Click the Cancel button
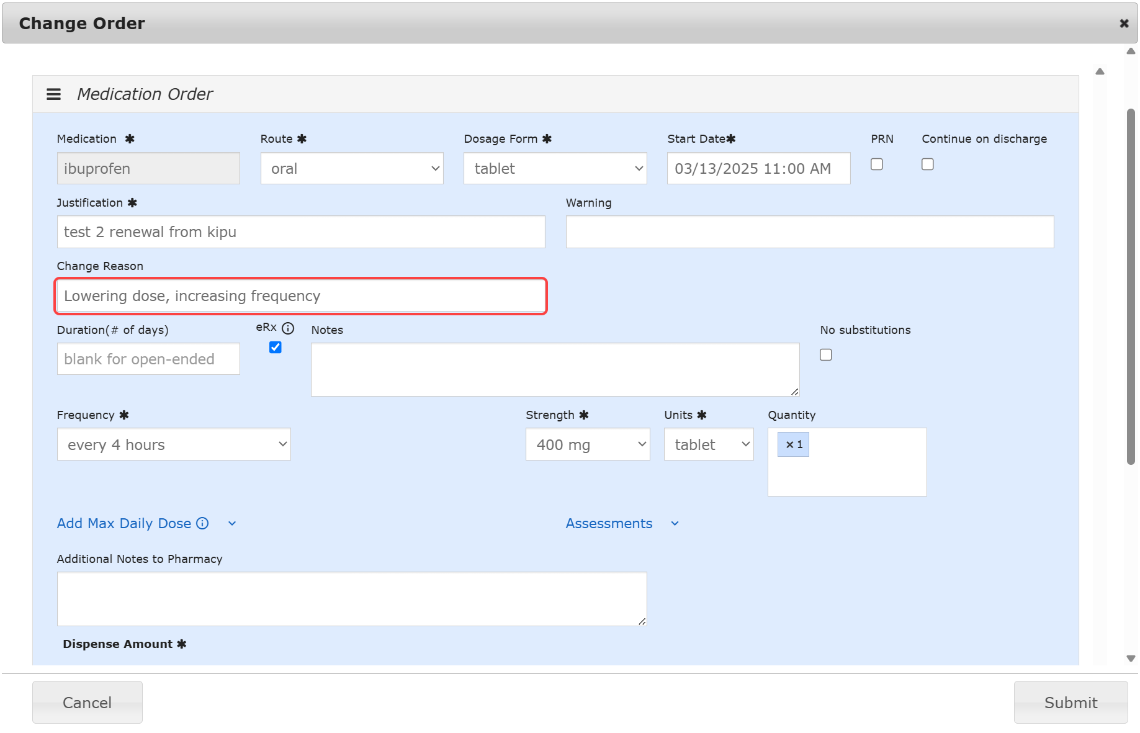 pos(88,702)
